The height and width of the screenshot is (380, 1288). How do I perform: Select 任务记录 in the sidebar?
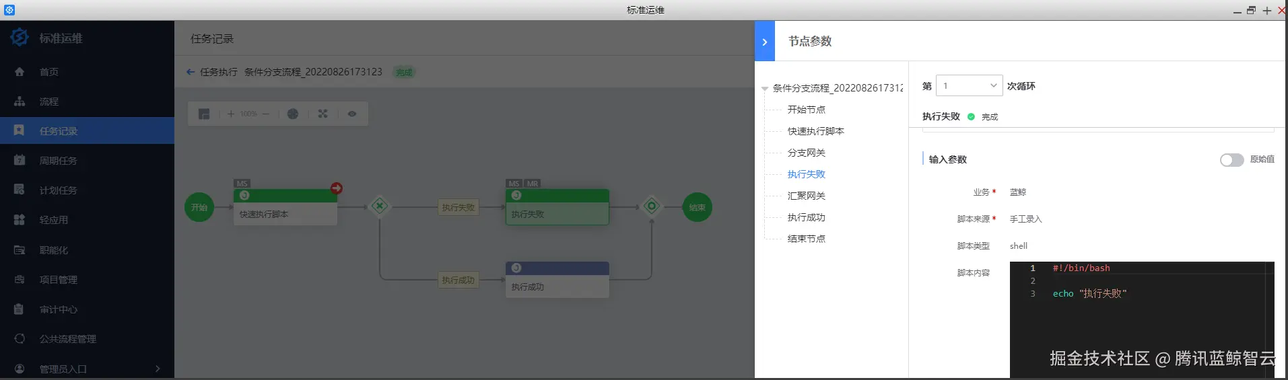[x=87, y=131]
